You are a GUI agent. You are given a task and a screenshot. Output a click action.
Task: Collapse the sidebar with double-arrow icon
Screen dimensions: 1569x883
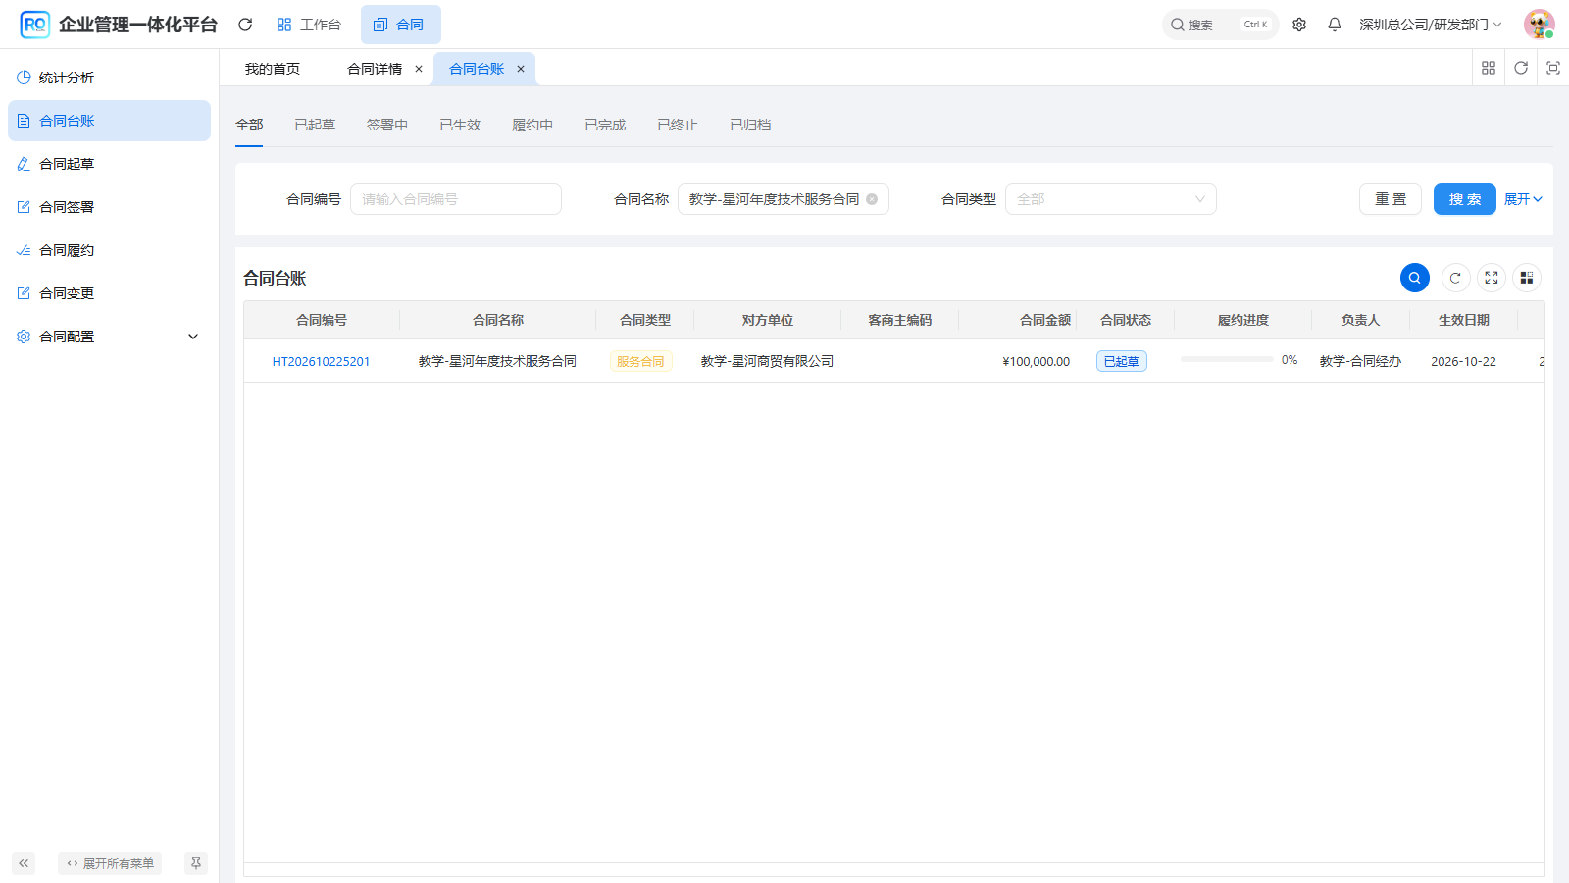coord(24,863)
